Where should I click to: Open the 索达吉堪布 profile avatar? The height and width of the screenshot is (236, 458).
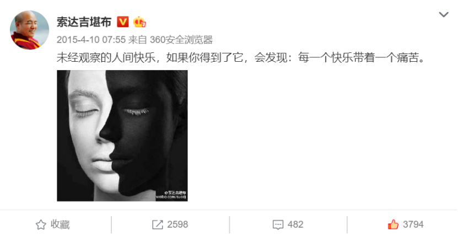(x=30, y=30)
